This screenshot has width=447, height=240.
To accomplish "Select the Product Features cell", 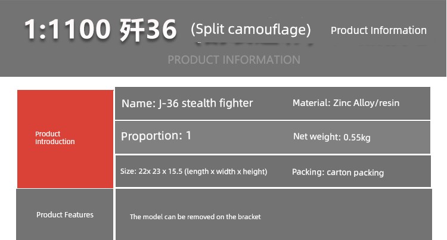I will tap(65, 214).
